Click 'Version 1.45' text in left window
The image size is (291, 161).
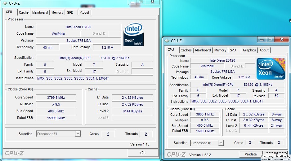(140, 144)
